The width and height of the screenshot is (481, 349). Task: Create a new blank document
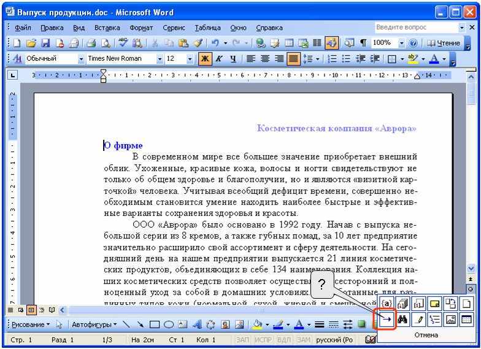coord(17,43)
